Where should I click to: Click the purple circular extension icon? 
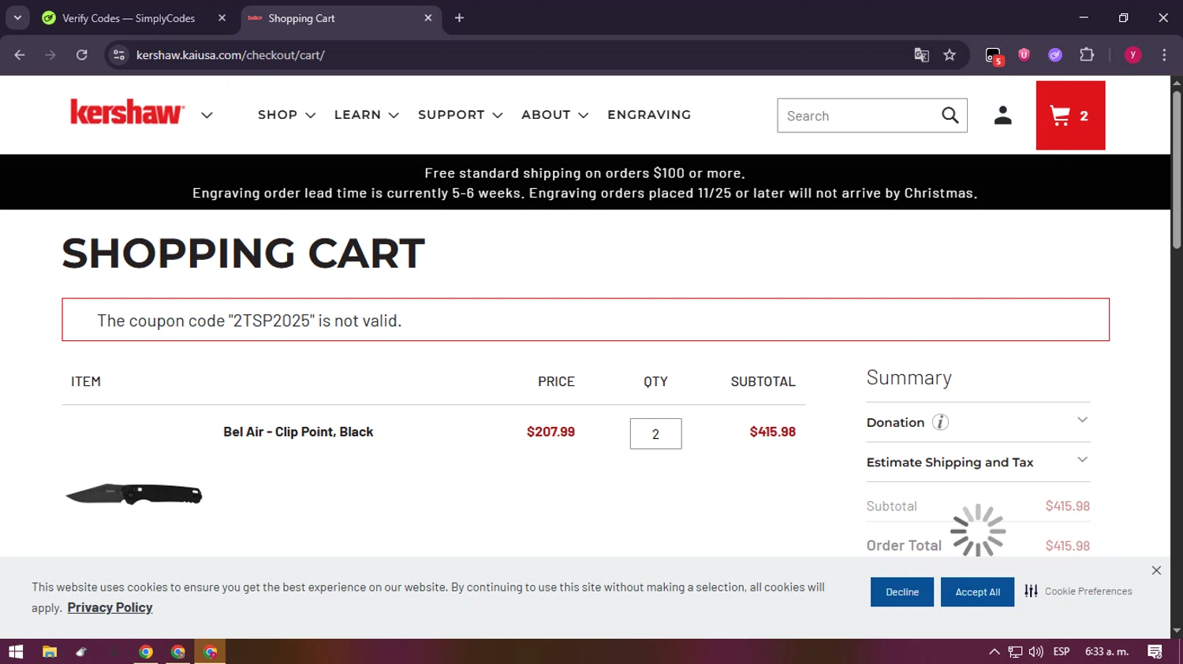pyautogui.click(x=1055, y=55)
